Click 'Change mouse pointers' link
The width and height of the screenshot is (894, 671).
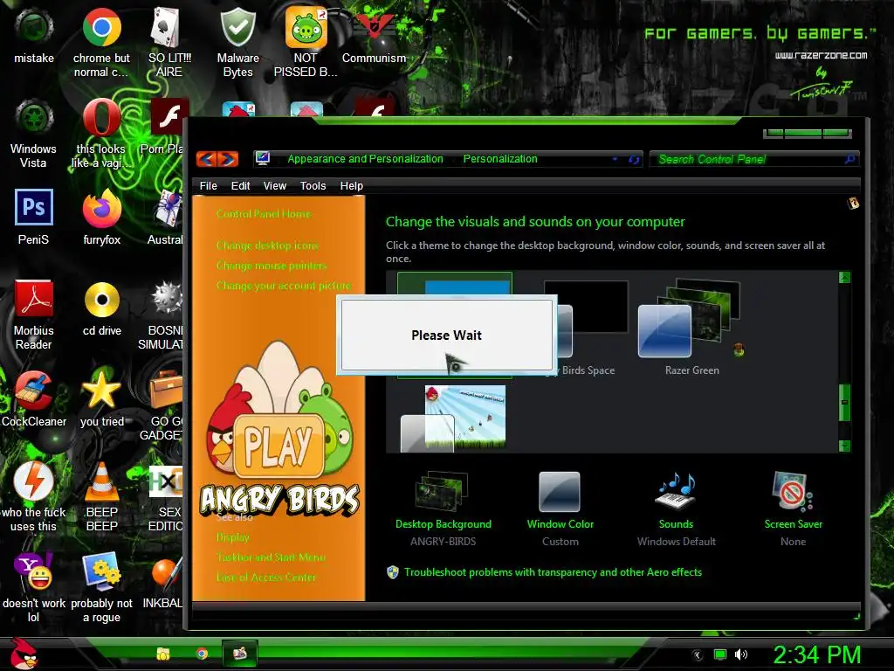[x=272, y=266]
